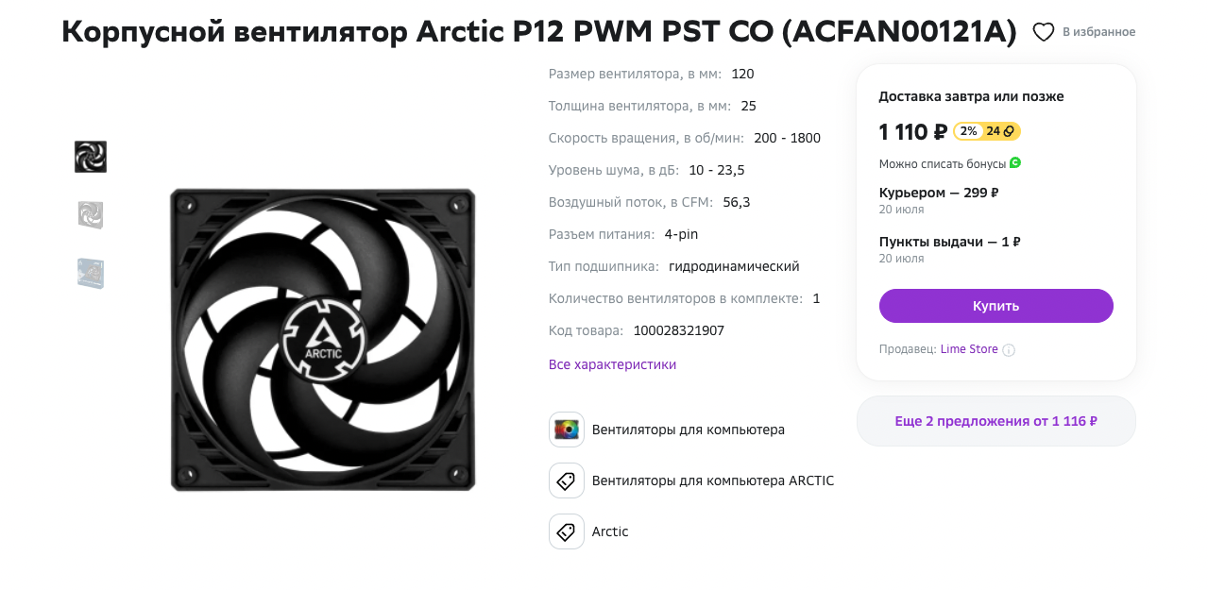Open the seller info icon
The height and width of the screenshot is (590, 1208).
[1009, 350]
